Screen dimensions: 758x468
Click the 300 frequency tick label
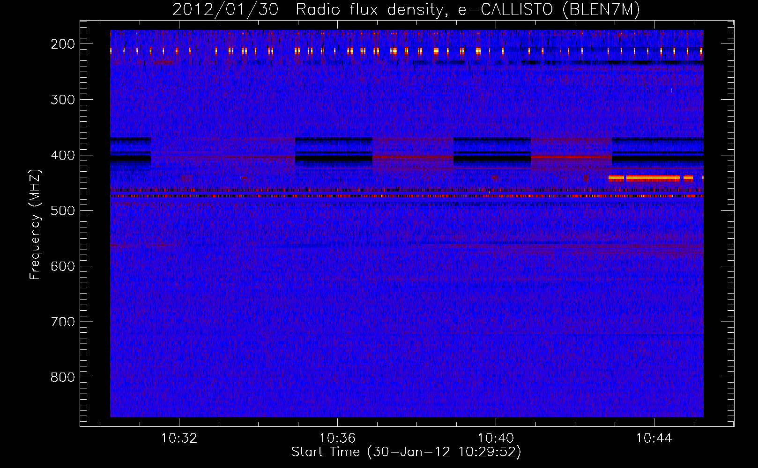coord(63,100)
